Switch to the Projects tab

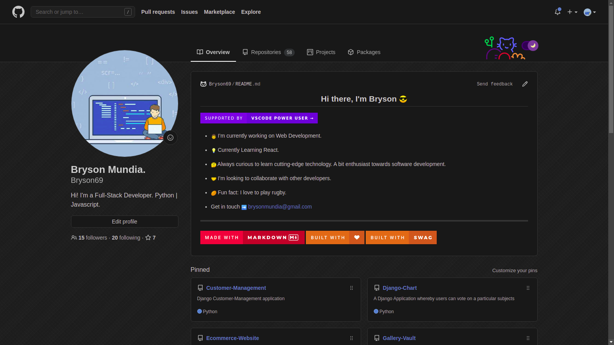321,52
